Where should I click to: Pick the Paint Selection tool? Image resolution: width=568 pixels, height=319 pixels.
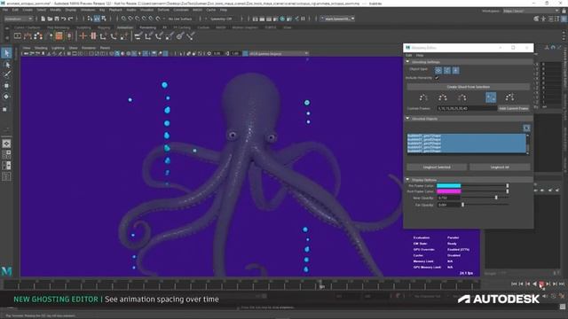[6, 74]
